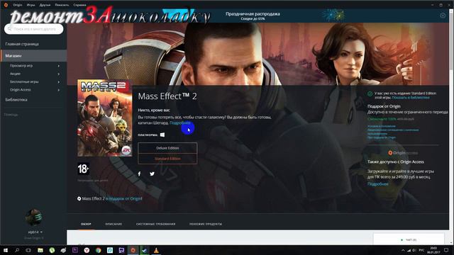Open File Explorer from taskbar

pyautogui.click(x=40, y=250)
